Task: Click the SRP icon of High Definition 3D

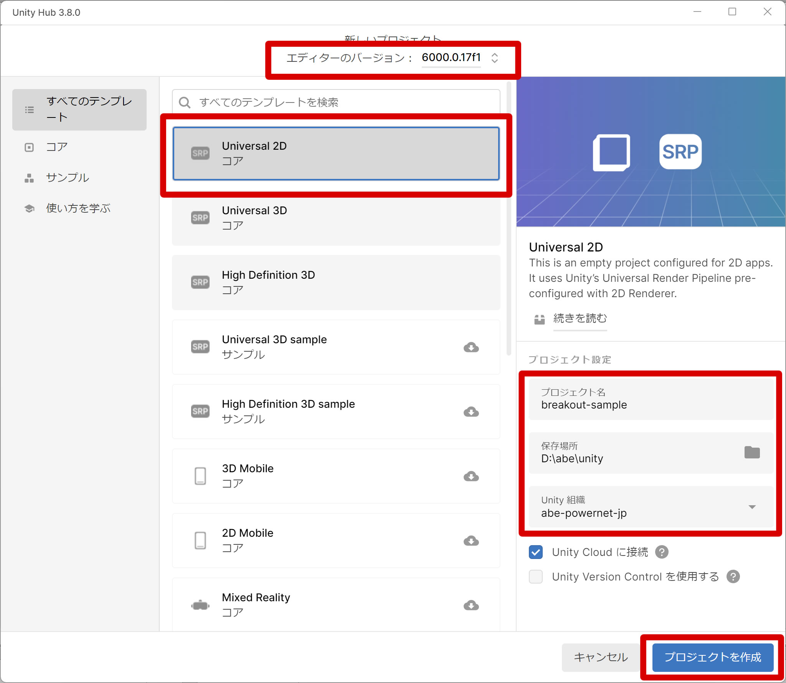Action: [200, 283]
